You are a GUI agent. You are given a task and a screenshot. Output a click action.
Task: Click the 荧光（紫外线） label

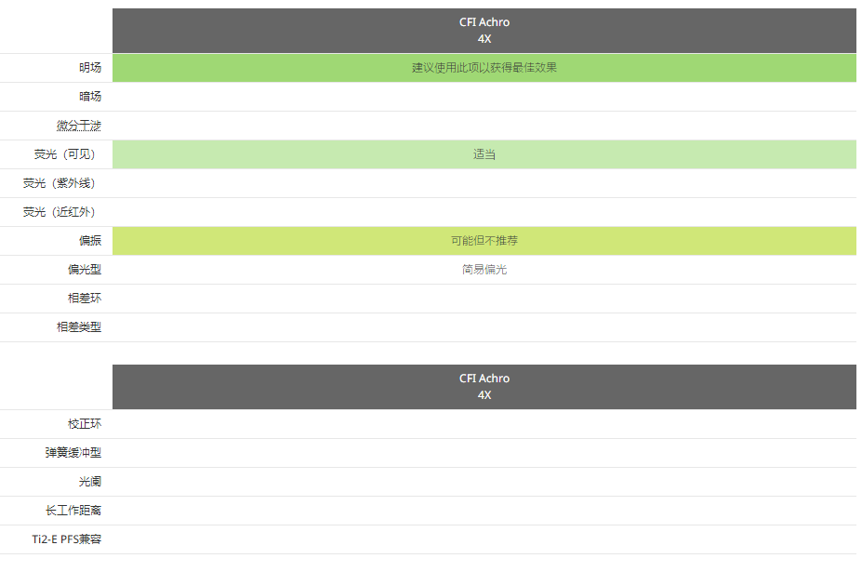tap(61, 183)
